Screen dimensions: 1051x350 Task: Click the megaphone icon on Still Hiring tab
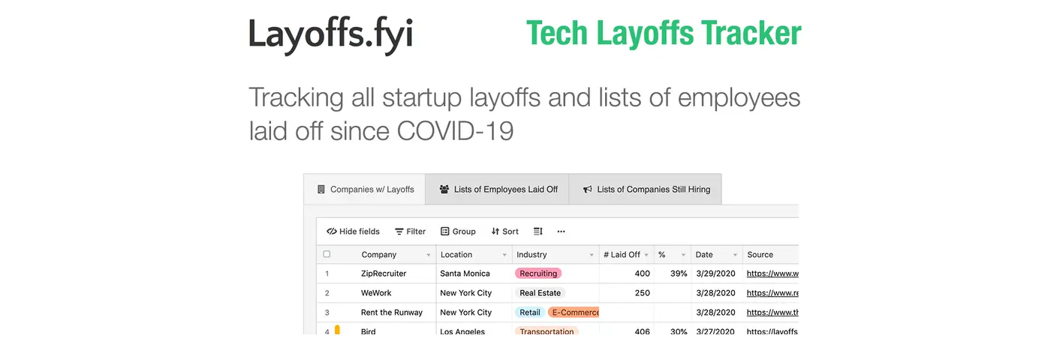[x=588, y=190]
